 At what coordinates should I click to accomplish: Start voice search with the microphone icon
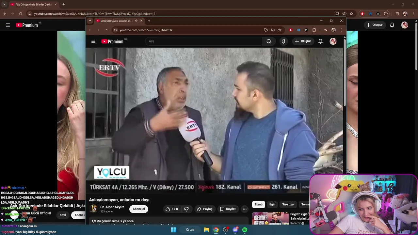coord(283,41)
